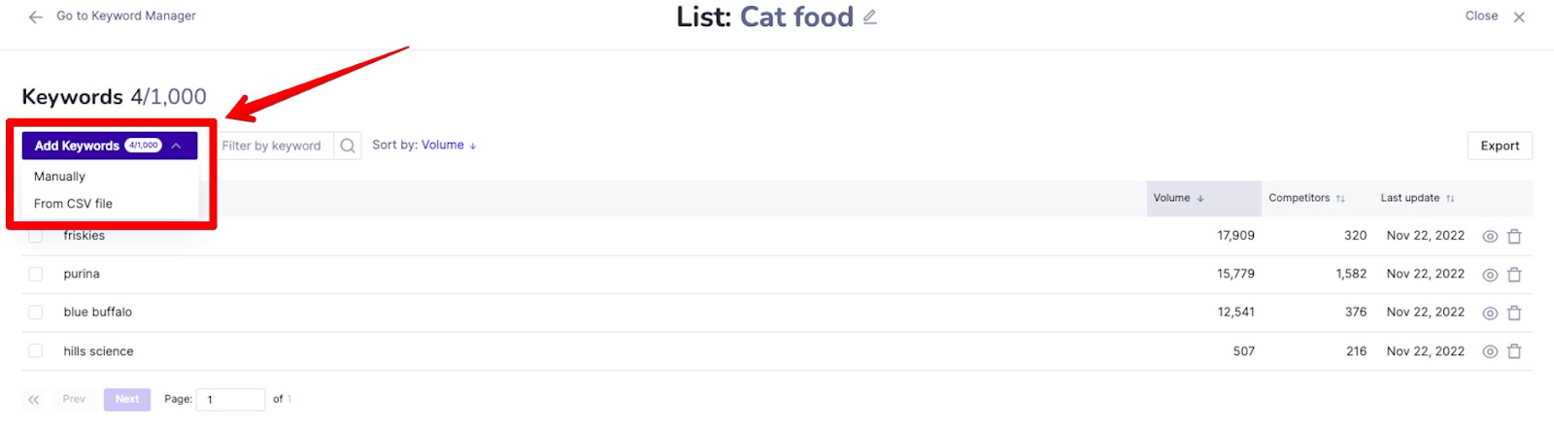Select the blue buffalo checkbox
Screen dimensions: 1554x428
click(x=36, y=312)
